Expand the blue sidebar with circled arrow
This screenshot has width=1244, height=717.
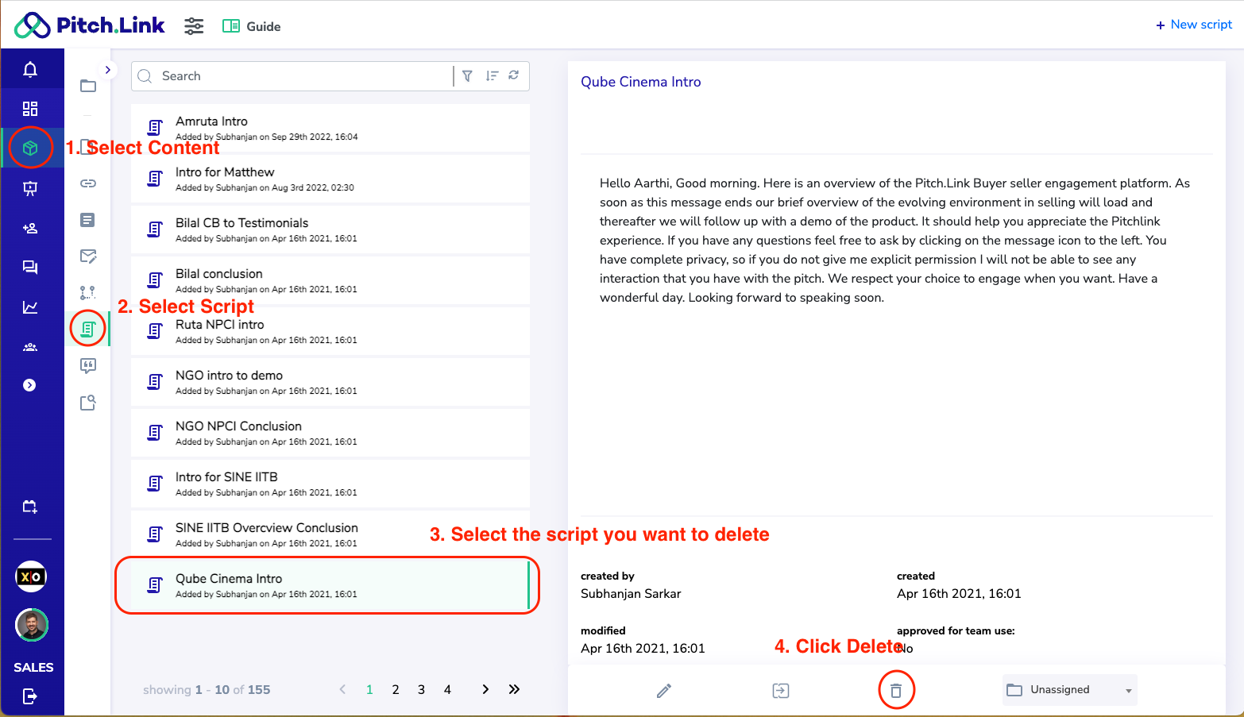click(x=29, y=385)
